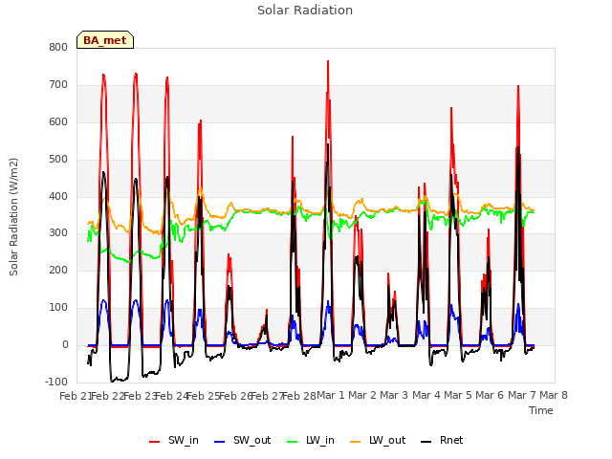Click the LW_in legend label
Image resolution: width=612 pixels, height=459 pixels.
pos(320,440)
